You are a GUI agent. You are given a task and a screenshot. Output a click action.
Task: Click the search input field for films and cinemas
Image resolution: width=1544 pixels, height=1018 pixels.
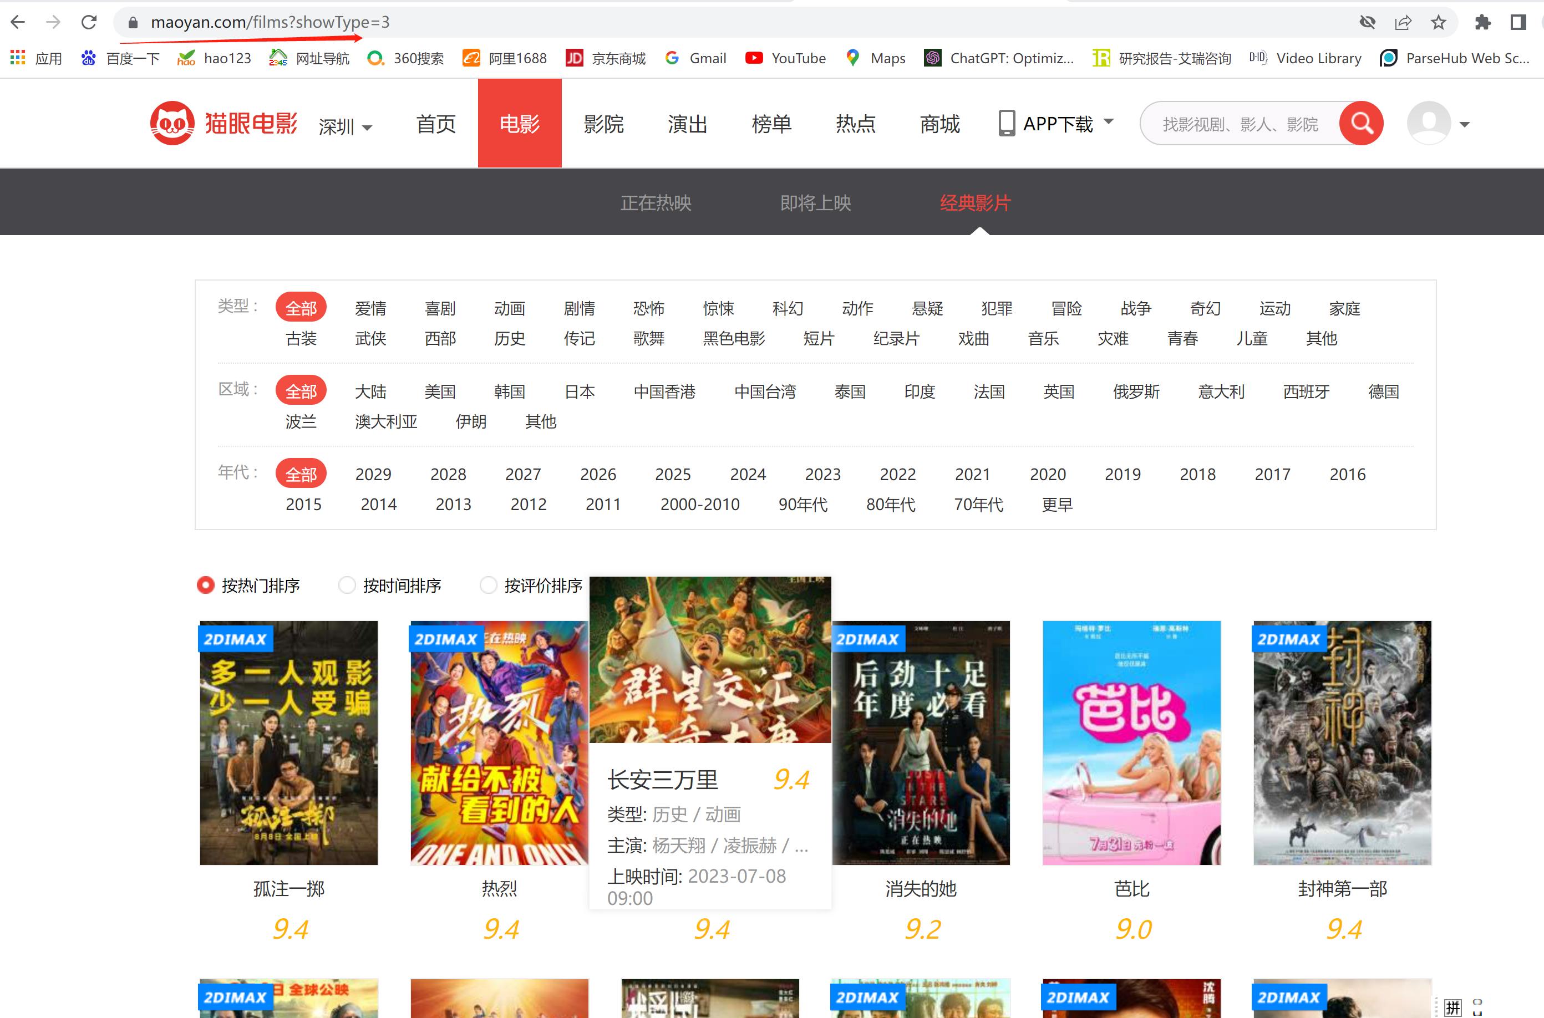click(x=1240, y=123)
